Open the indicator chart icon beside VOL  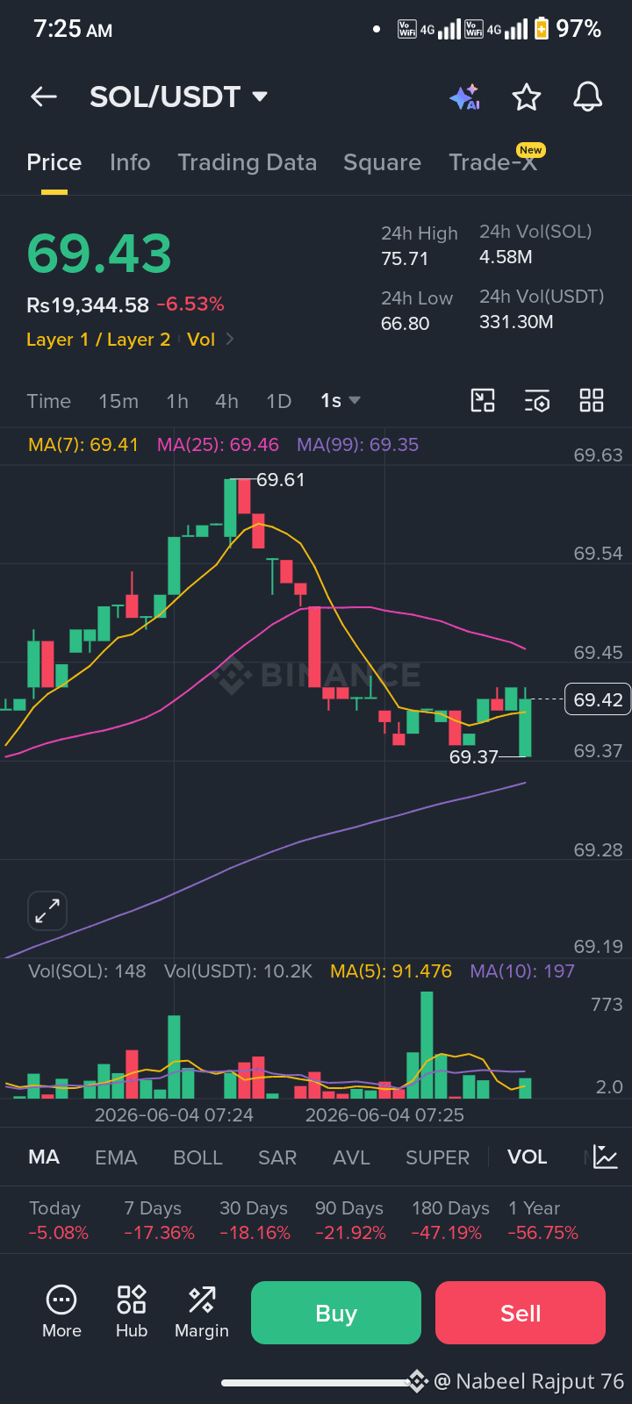point(606,1157)
